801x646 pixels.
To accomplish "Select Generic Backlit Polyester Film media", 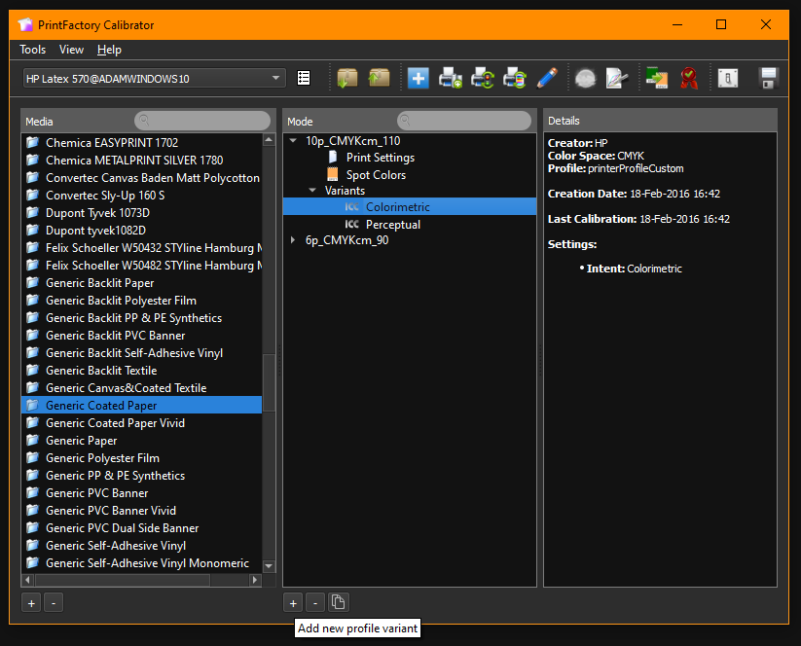I will point(141,301).
